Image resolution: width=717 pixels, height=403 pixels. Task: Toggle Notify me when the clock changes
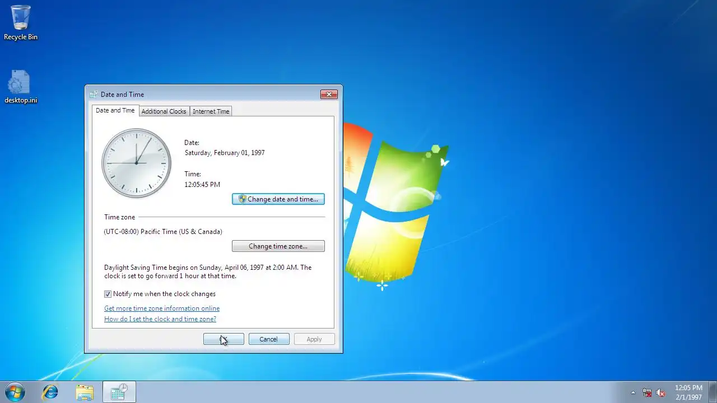coord(160,294)
